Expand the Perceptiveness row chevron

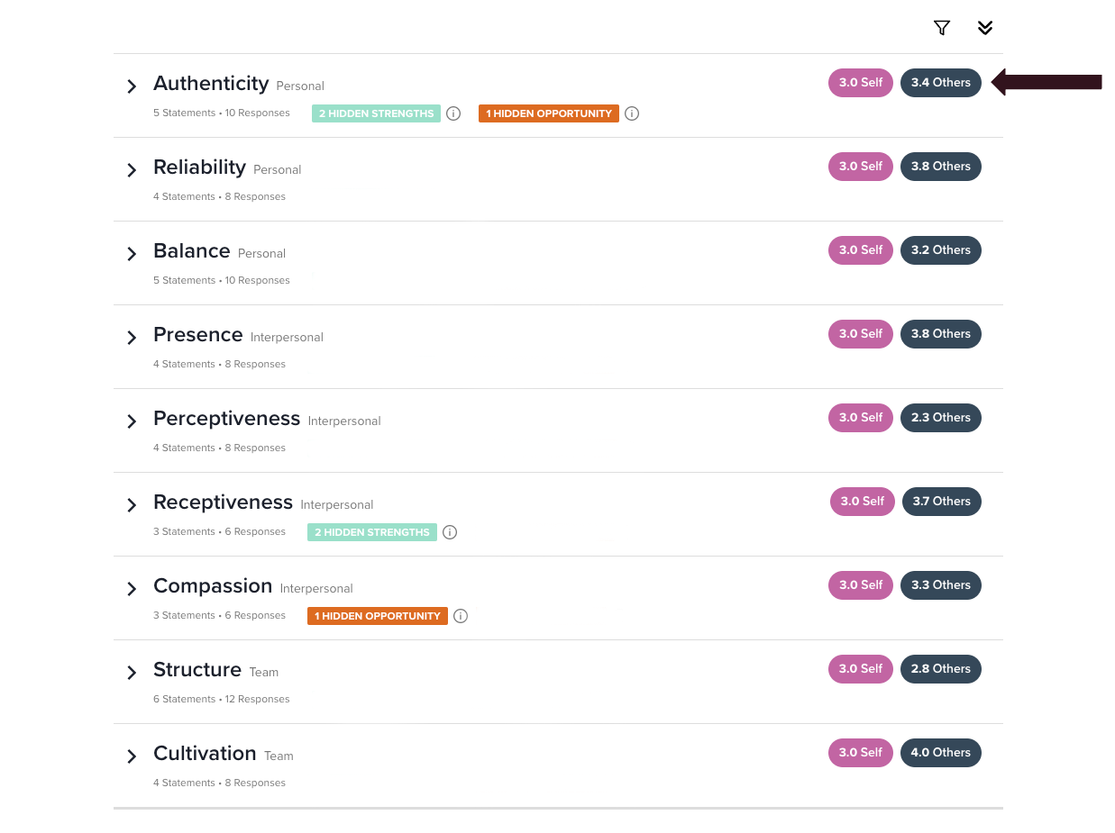[x=132, y=421]
